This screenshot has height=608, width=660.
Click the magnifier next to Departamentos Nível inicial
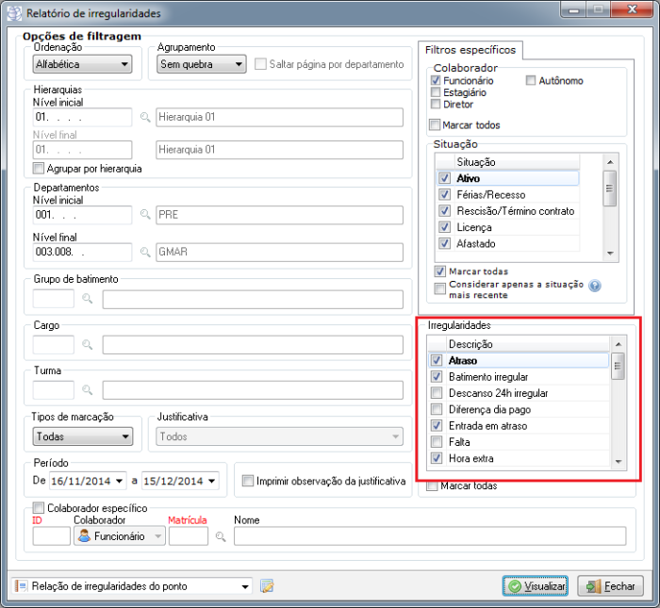click(145, 215)
